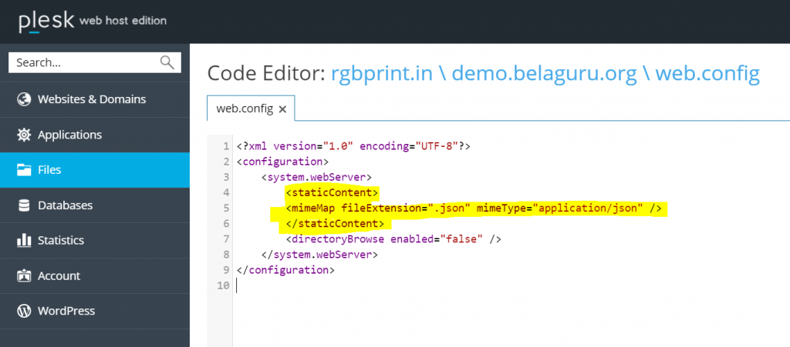Click the Statistics bar chart icon
This screenshot has height=347, width=790.
tap(24, 241)
